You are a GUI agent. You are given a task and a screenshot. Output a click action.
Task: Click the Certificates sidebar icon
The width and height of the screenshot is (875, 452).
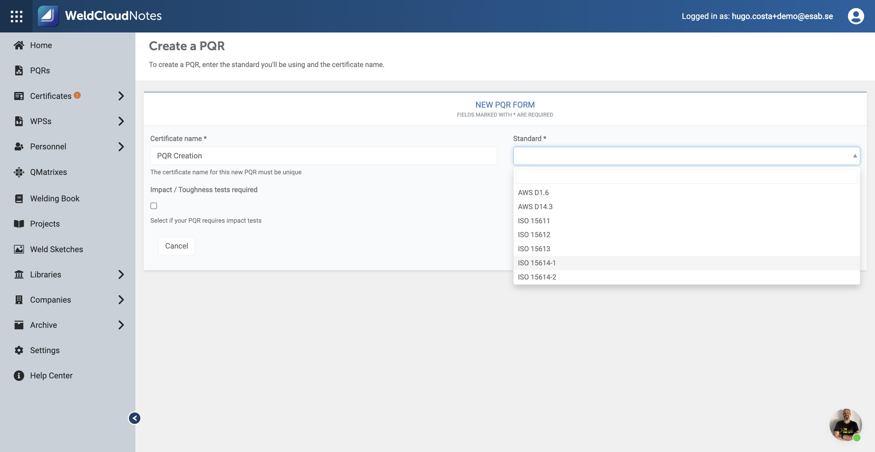19,96
